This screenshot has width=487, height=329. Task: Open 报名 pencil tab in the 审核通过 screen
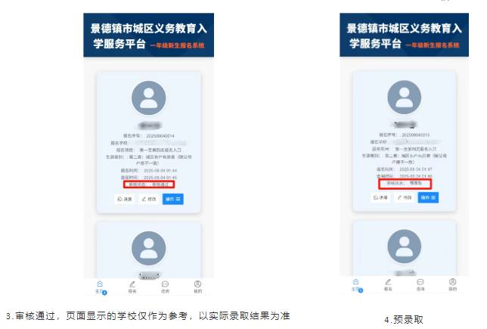(x=132, y=287)
